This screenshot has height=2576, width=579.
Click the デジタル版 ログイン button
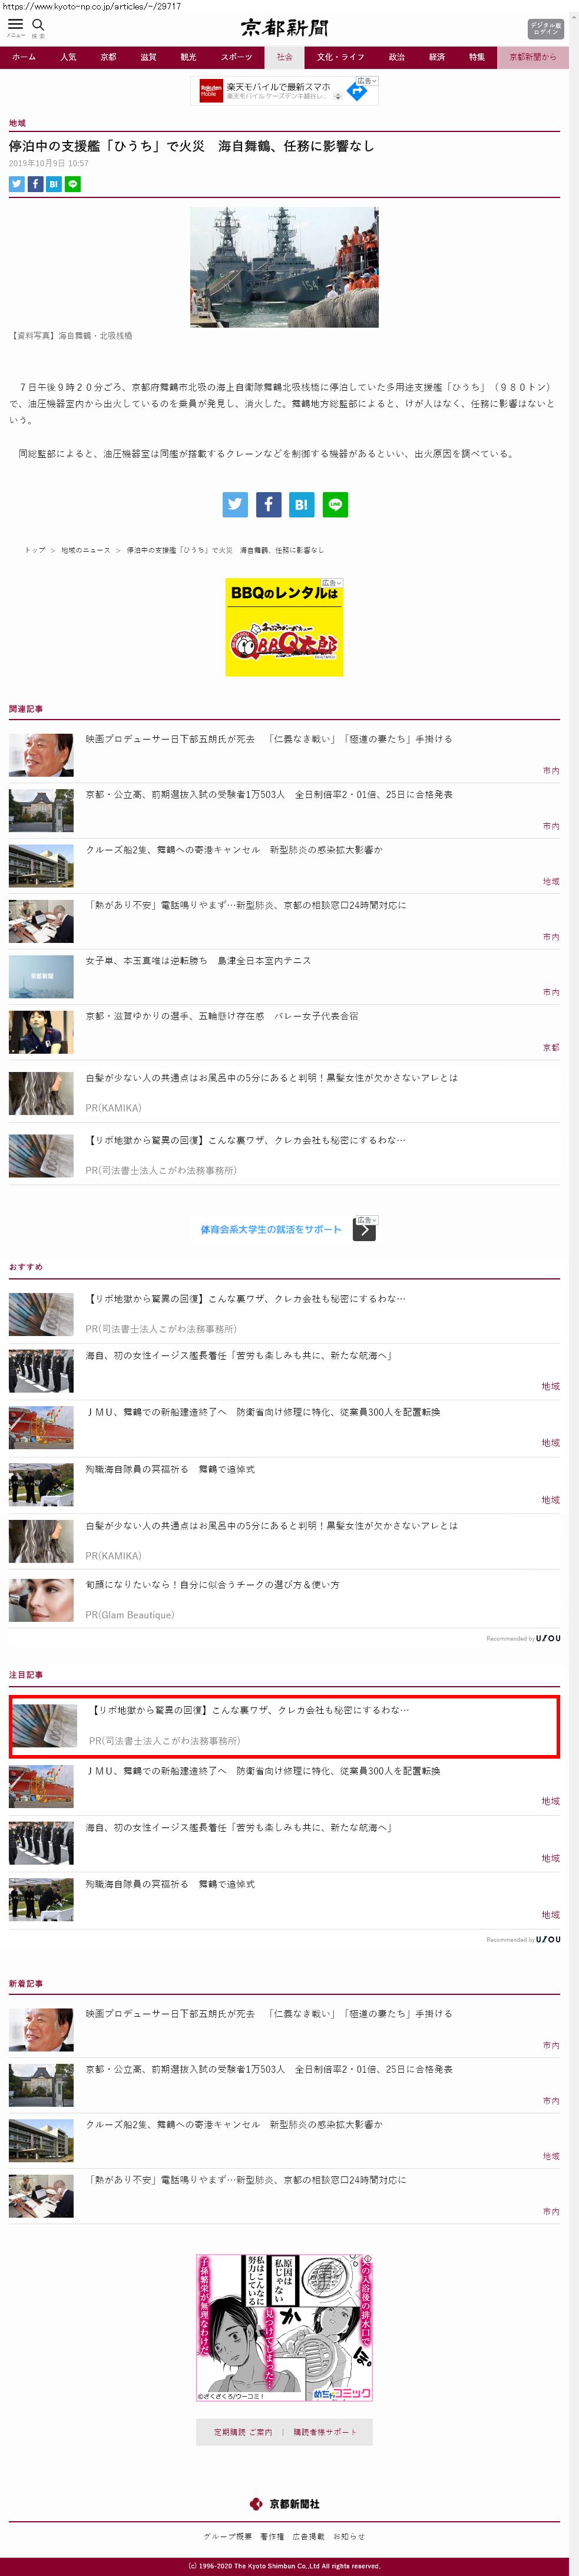pos(545,28)
